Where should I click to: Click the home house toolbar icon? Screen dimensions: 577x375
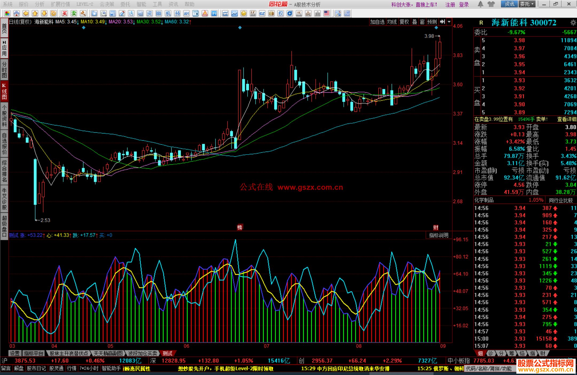(x=17, y=14)
